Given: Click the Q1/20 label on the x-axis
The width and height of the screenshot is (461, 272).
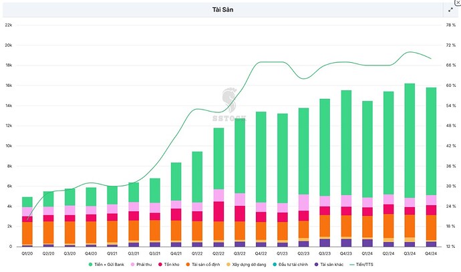Looking at the screenshot, I should 27,254.
